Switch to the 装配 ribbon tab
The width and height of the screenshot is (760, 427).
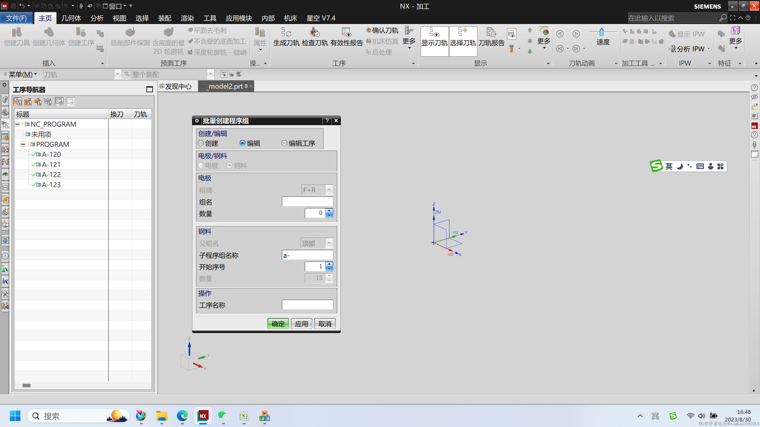click(165, 18)
